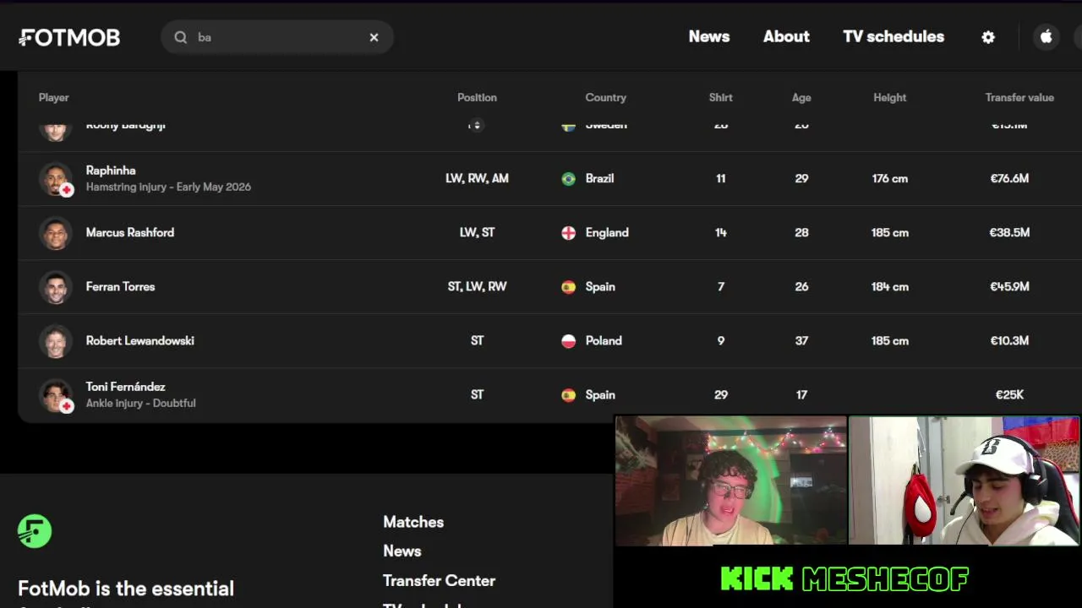This screenshot has height=608, width=1082.
Task: Open TV schedules in the top navigation
Action: tap(893, 36)
